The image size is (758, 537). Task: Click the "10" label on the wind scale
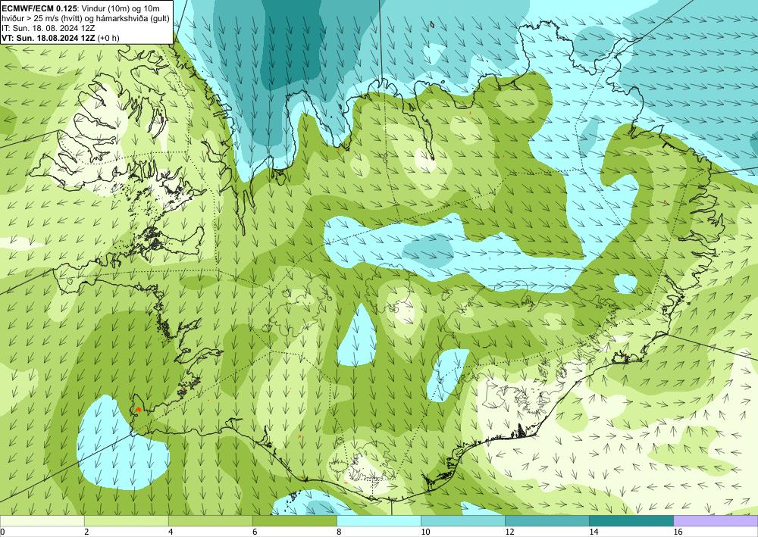tap(425, 532)
